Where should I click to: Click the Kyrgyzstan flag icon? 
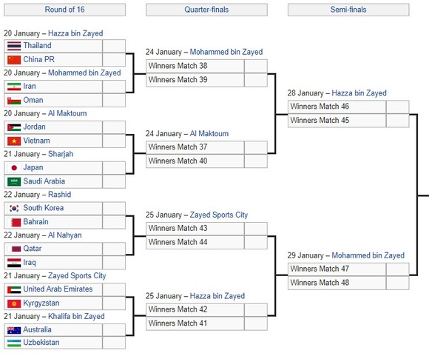(14, 303)
